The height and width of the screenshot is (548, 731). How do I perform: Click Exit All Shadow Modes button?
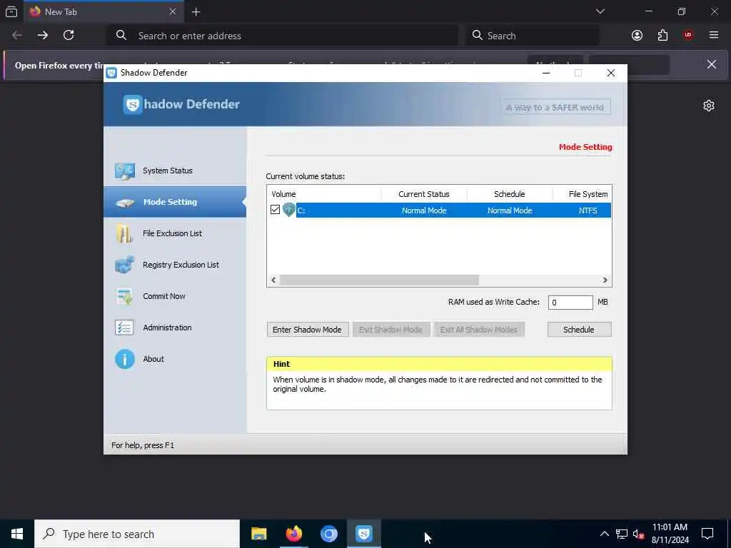(x=479, y=330)
